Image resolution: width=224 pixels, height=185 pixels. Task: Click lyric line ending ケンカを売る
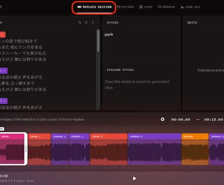point(21,47)
